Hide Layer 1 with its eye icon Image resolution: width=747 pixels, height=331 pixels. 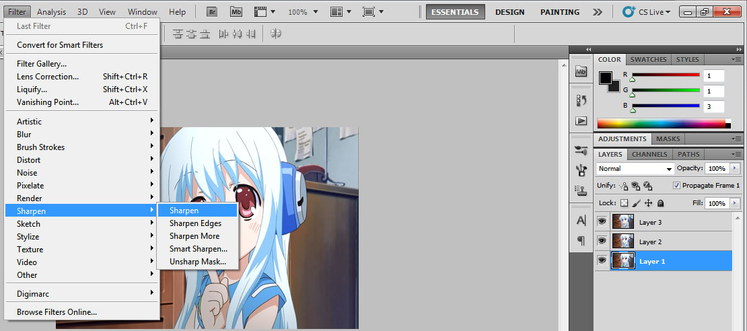pos(602,260)
